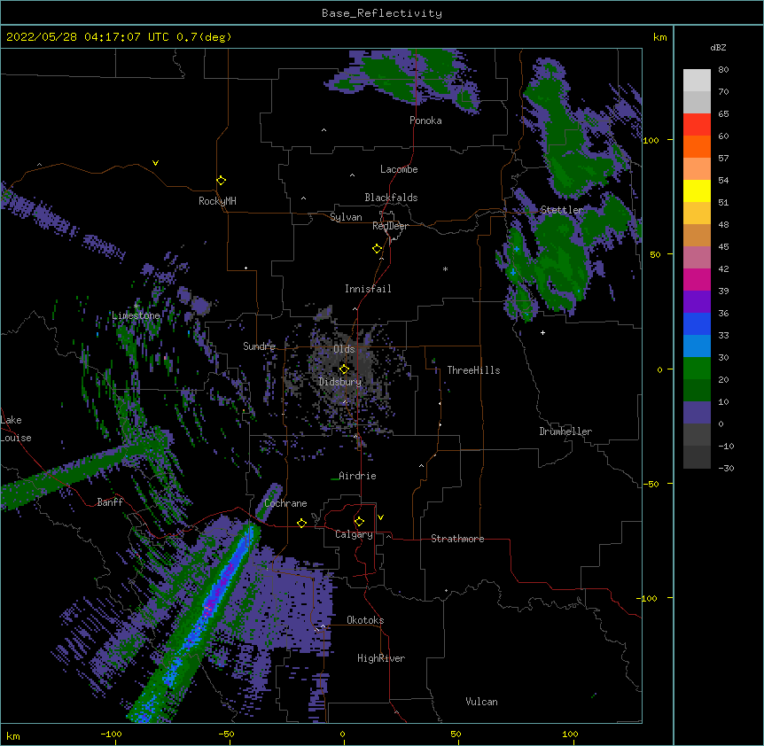Click the yellow diamond marker right of Cochrane
This screenshot has width=764, height=746.
tap(301, 523)
